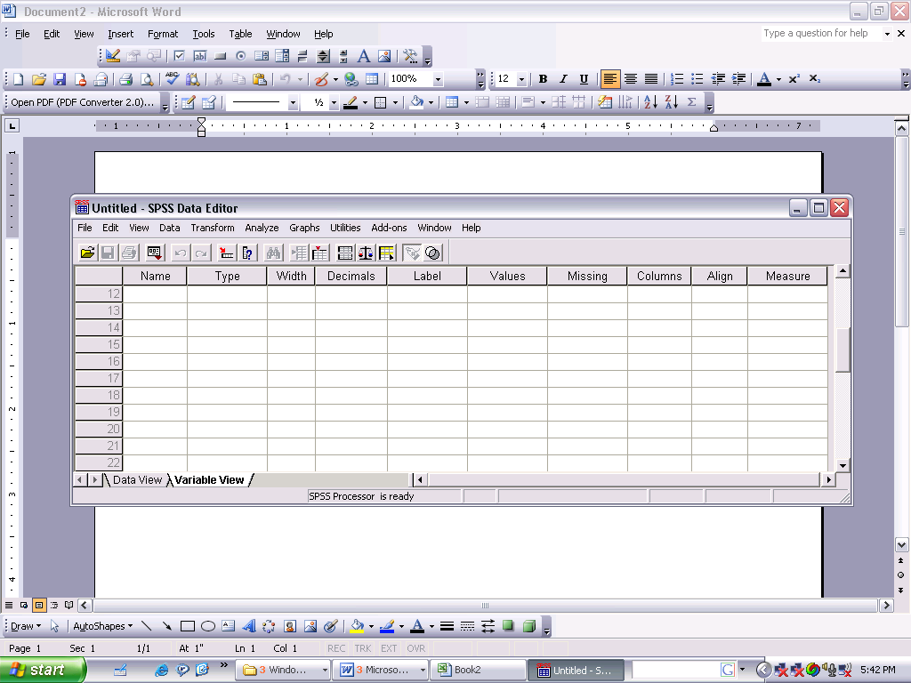
Task: Click the Font Color A swatch in Drawing toolbar
Action: [417, 626]
